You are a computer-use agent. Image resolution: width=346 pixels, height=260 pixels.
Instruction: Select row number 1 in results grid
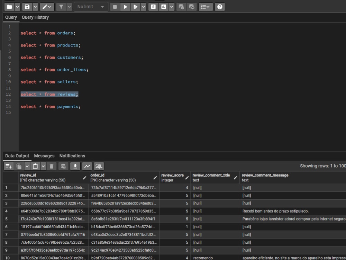click(10, 188)
